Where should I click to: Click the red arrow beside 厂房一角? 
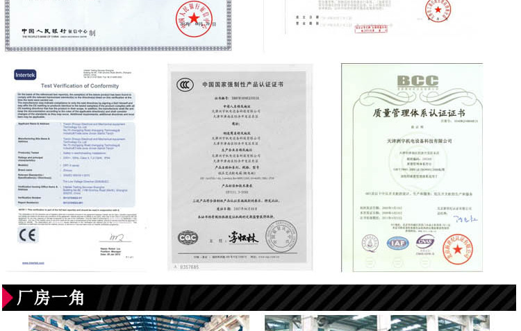(x=7, y=298)
